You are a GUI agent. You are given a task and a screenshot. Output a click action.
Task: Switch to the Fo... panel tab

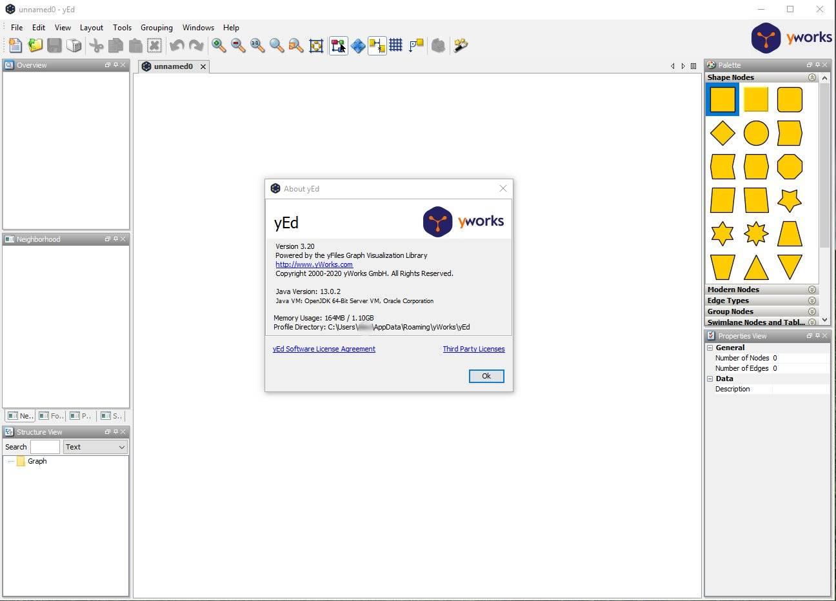[50, 416]
